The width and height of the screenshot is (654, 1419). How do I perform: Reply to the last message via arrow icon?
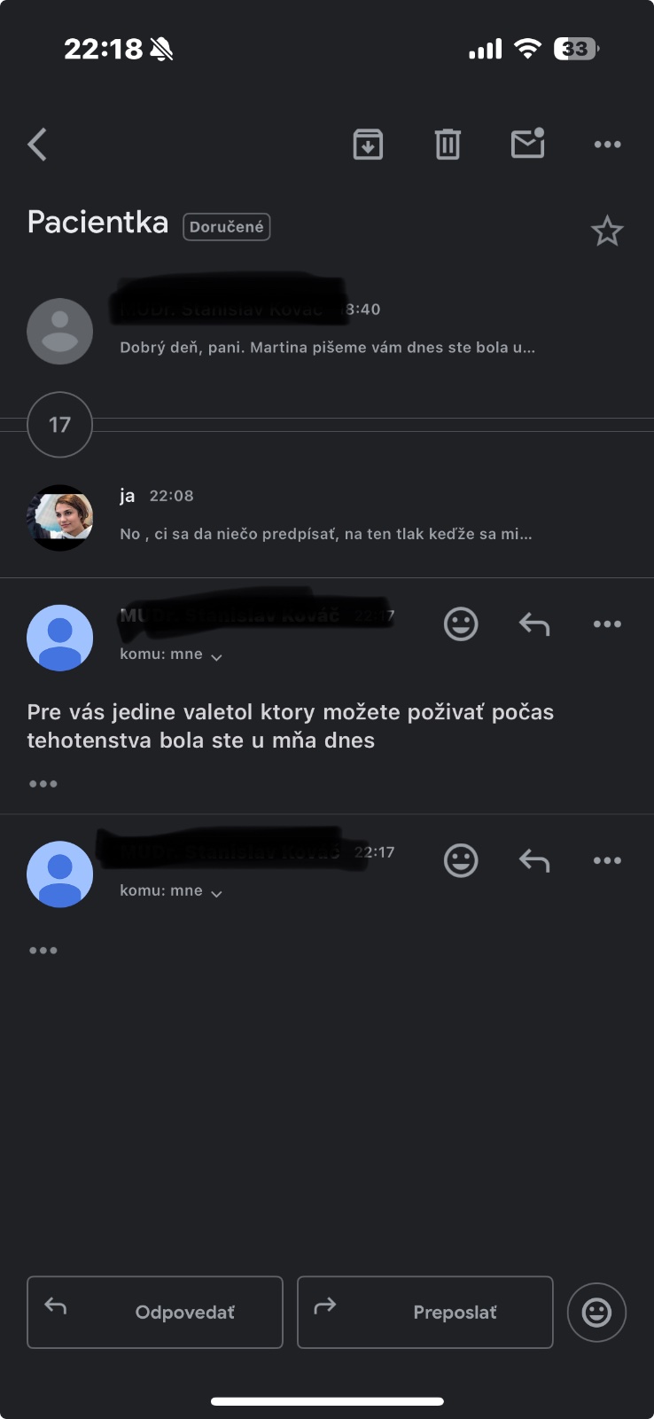(534, 860)
